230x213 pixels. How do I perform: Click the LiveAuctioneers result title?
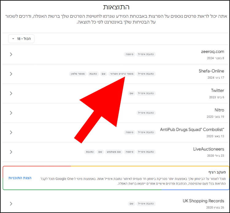(209, 149)
